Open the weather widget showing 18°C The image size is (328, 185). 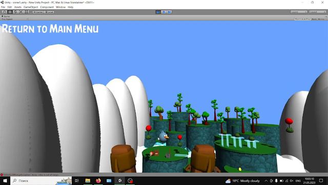(x=242, y=180)
